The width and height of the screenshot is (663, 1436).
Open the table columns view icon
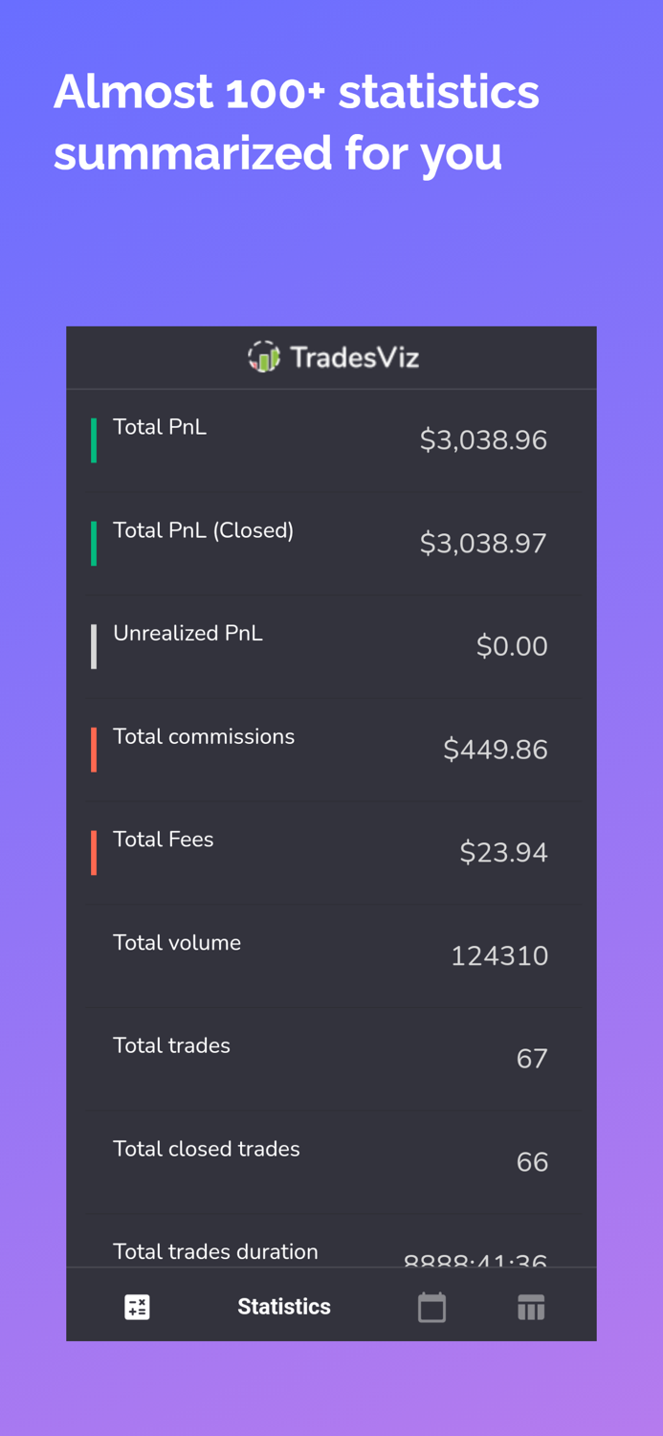(x=531, y=1306)
